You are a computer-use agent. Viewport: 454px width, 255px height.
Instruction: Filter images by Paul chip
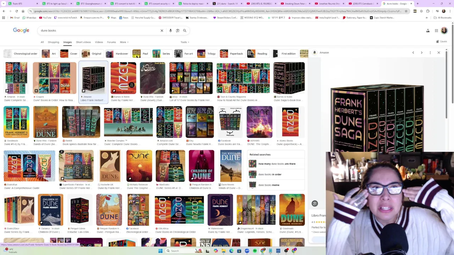[x=141, y=54]
